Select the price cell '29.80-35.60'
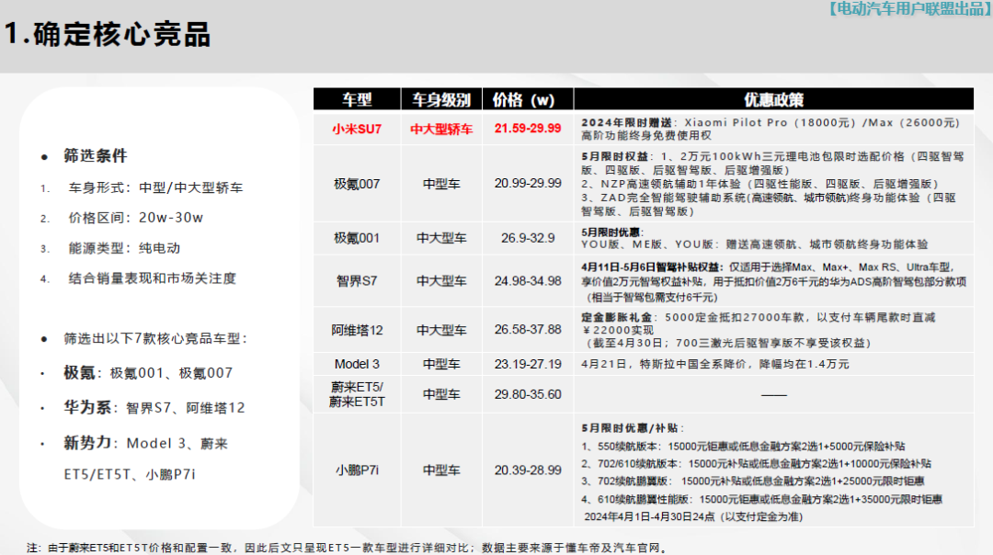Image resolution: width=993 pixels, height=555 pixels. (x=528, y=394)
